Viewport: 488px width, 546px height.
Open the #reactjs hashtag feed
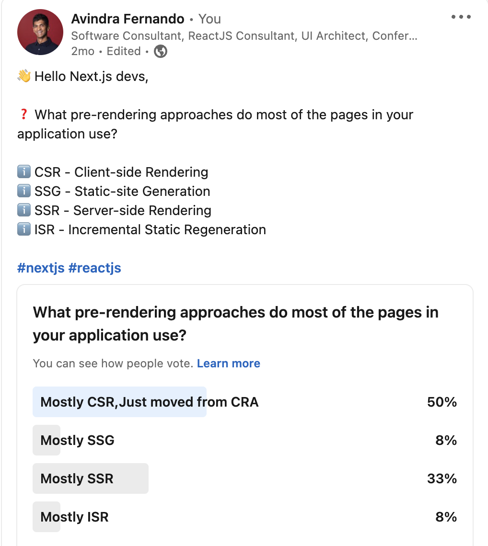pos(95,268)
